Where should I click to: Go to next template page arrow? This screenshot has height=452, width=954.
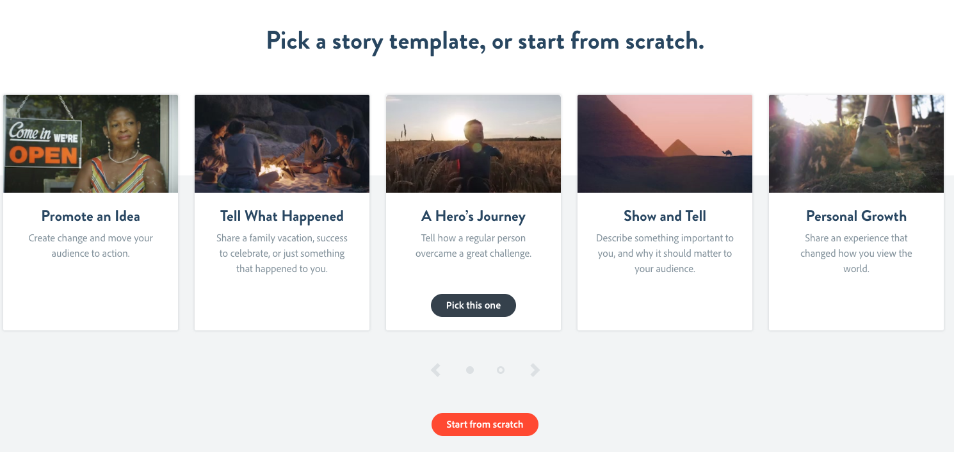pyautogui.click(x=535, y=370)
